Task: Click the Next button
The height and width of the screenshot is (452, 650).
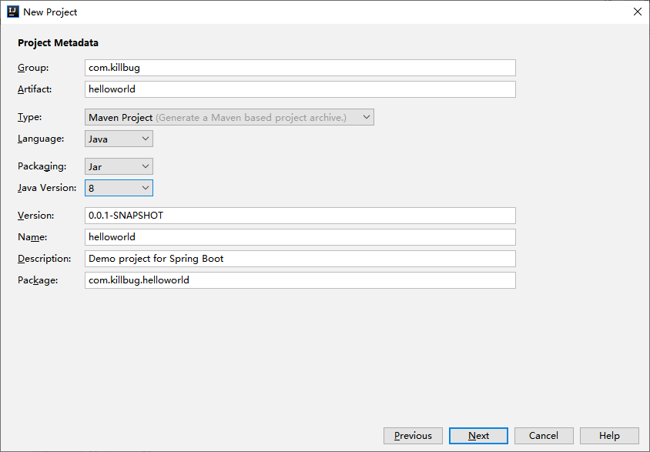Action: [477, 435]
